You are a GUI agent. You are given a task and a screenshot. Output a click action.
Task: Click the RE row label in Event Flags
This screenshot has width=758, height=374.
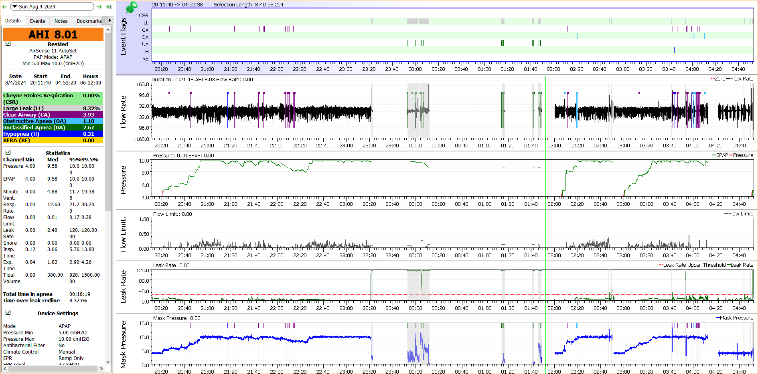(x=146, y=58)
